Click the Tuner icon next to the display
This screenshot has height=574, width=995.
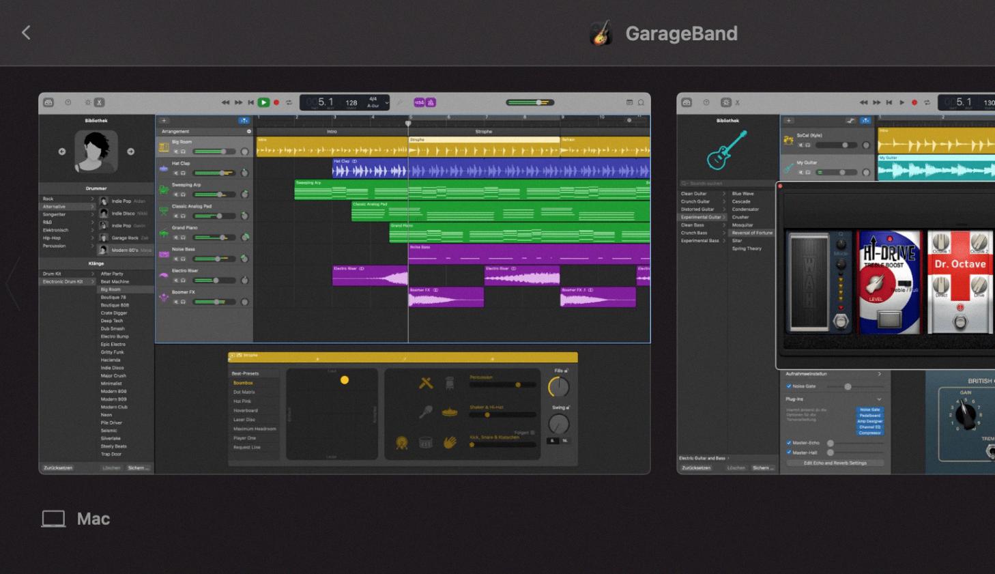coord(400,102)
